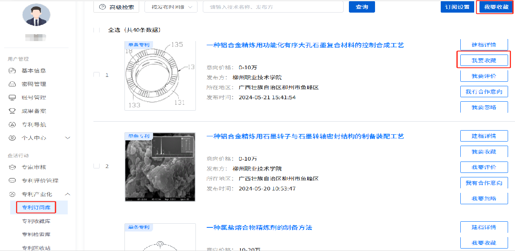Click the blue 查询 search button

362,7
